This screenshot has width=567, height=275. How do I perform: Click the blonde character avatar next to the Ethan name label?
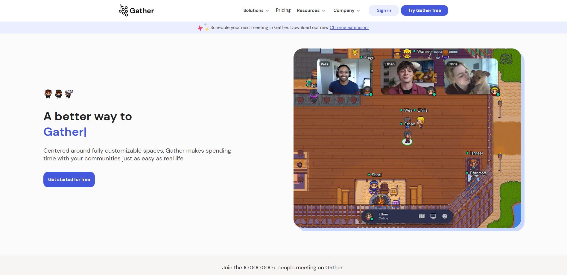(421, 122)
